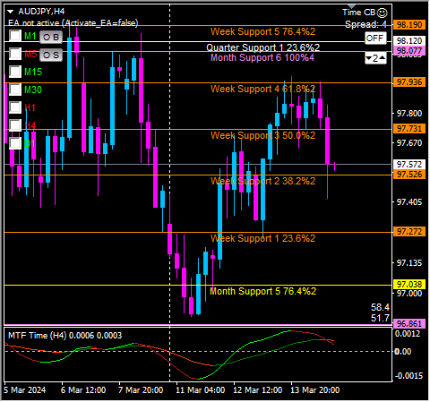
Task: Tick the M5 timeframe checkbox
Action: tap(15, 54)
